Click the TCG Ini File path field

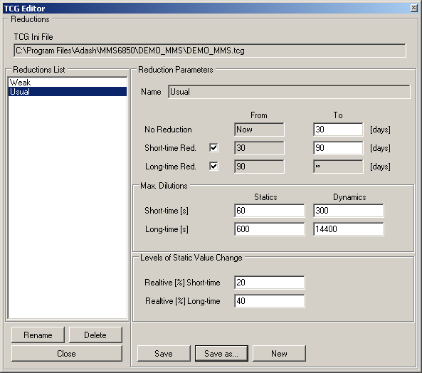(x=210, y=51)
